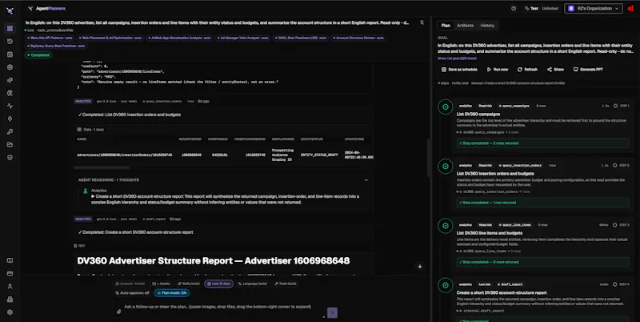This screenshot has height=322, width=640.
Task: Click the Meta Ads API Patterns skill chip
Action: (50, 38)
